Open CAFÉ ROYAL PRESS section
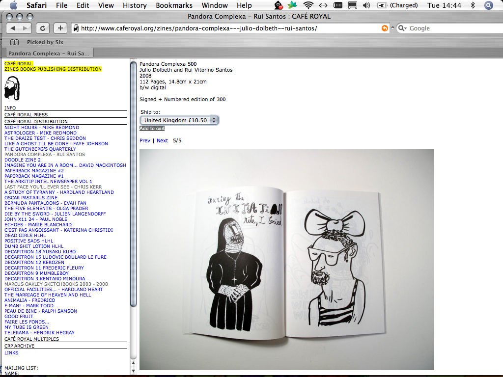The image size is (503, 377). point(26,114)
